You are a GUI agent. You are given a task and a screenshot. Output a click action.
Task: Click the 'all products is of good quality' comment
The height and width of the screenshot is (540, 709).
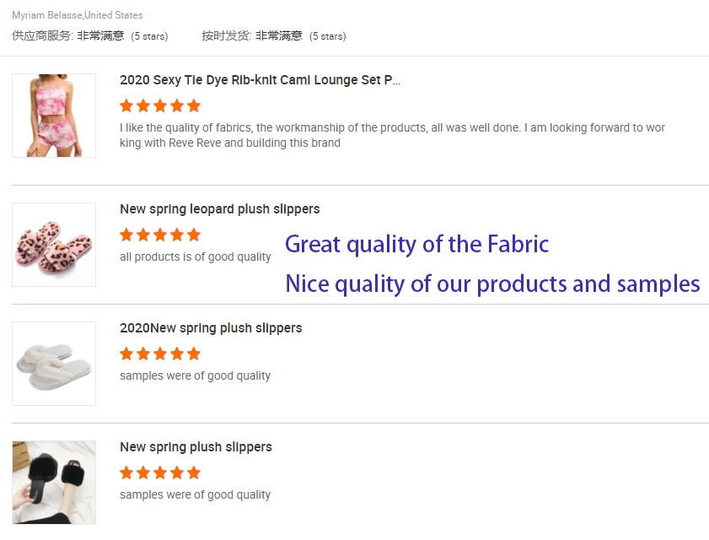pyautogui.click(x=196, y=256)
